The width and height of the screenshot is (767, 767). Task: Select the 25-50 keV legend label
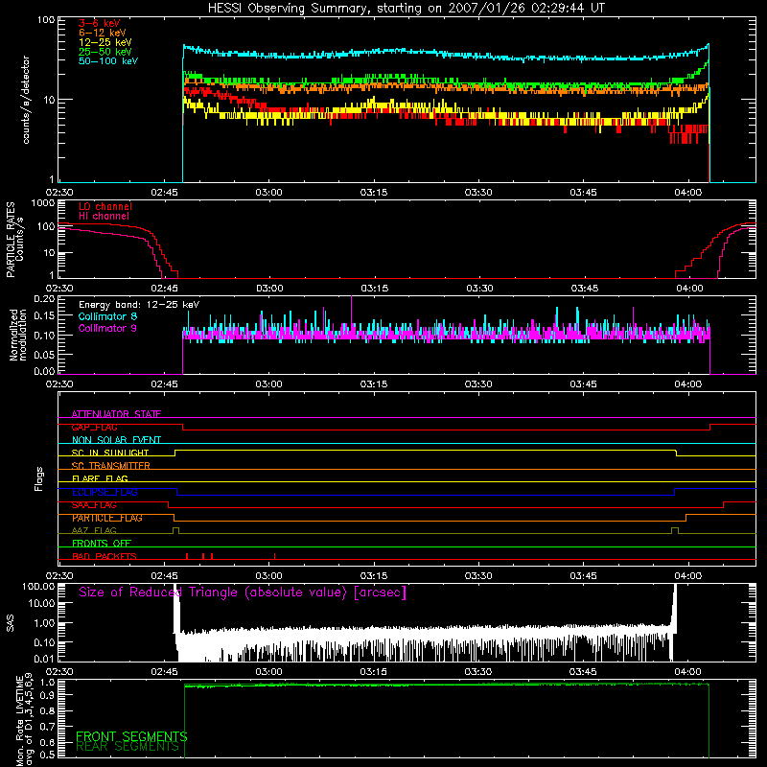(105, 52)
